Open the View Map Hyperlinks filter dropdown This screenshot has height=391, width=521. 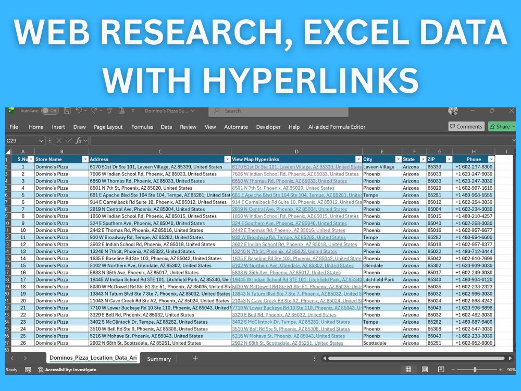point(358,159)
